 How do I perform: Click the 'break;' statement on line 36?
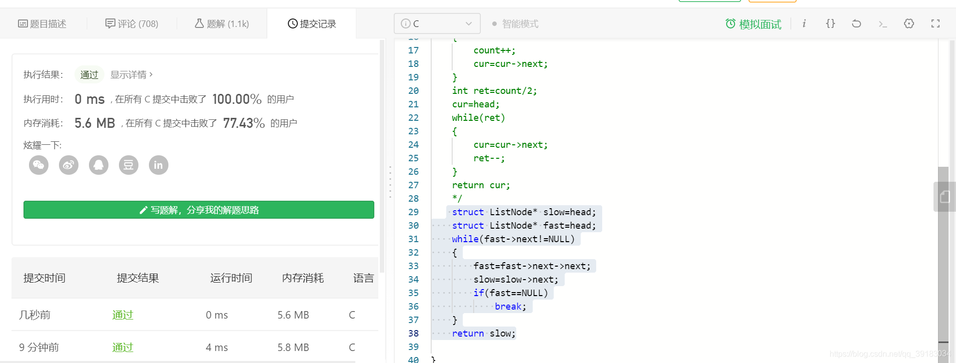coord(510,307)
